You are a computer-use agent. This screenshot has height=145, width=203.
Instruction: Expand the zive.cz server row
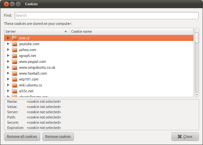[8, 38]
